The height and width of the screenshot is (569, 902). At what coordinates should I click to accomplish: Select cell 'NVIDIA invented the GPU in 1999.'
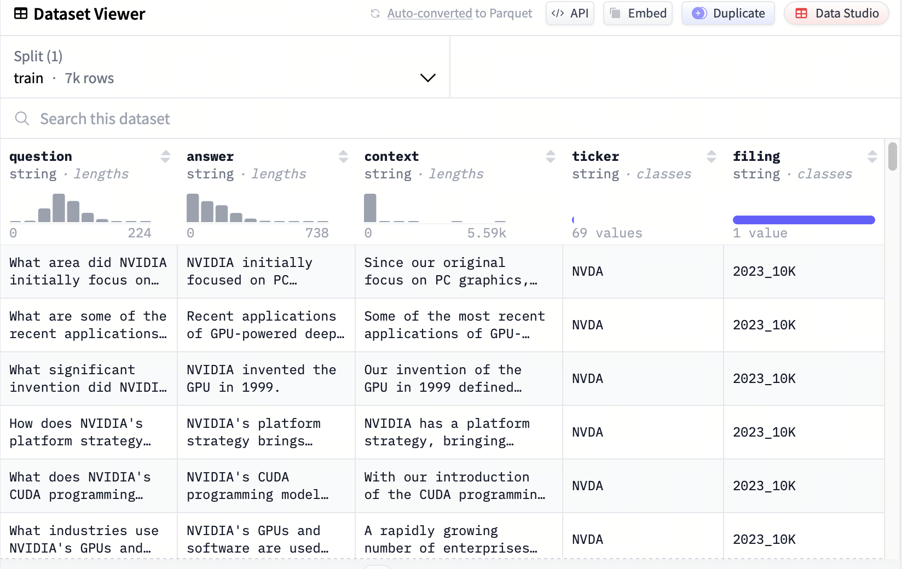point(267,379)
